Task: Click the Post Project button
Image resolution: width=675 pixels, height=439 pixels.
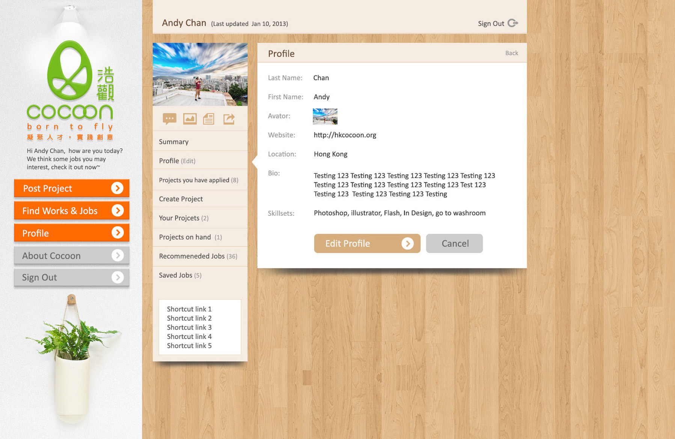Action: pyautogui.click(x=72, y=188)
